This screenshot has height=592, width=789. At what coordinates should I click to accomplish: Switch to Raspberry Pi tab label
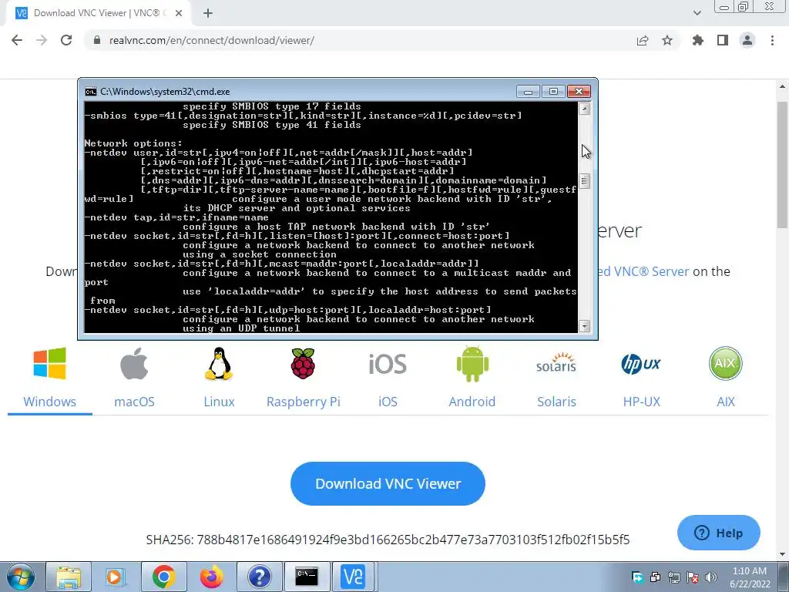point(304,402)
